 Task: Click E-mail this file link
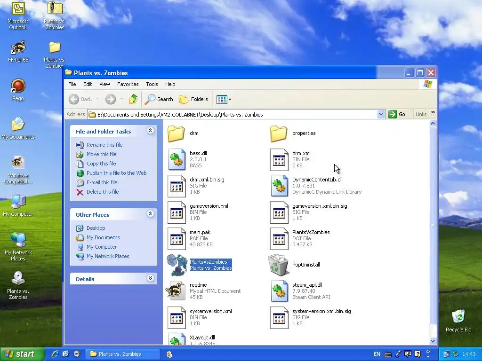coord(102,182)
